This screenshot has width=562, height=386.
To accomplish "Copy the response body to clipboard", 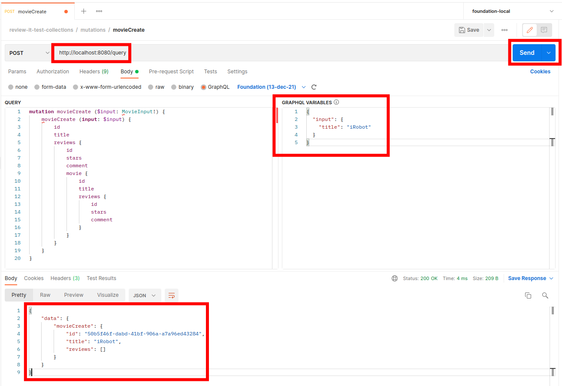I will [528, 296].
